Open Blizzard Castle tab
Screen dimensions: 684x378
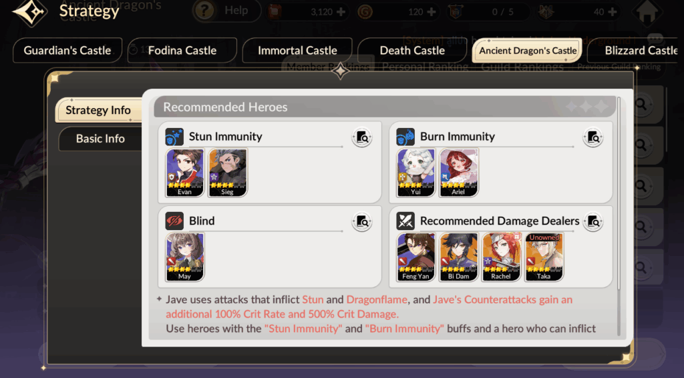pyautogui.click(x=640, y=51)
